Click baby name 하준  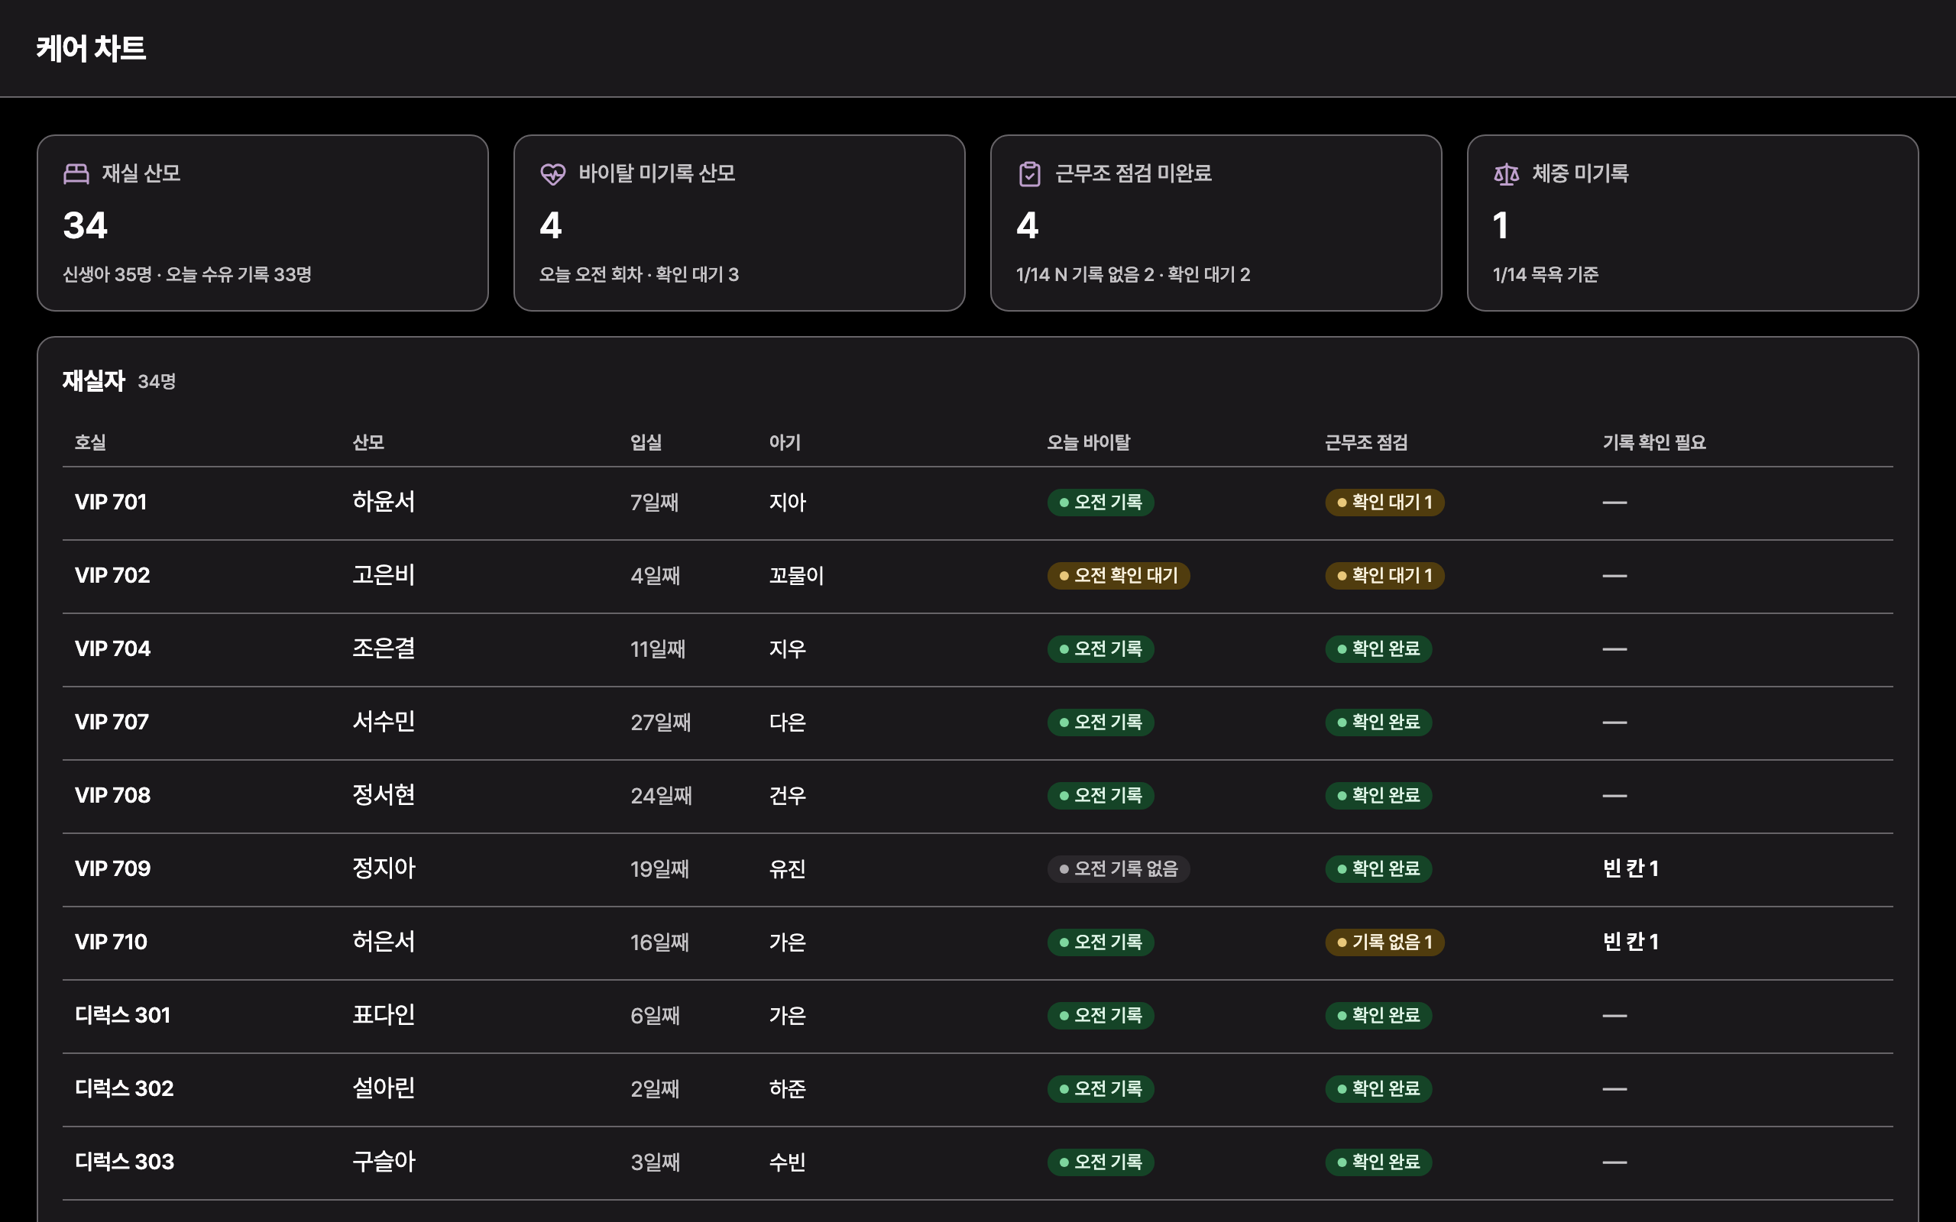tap(787, 1088)
